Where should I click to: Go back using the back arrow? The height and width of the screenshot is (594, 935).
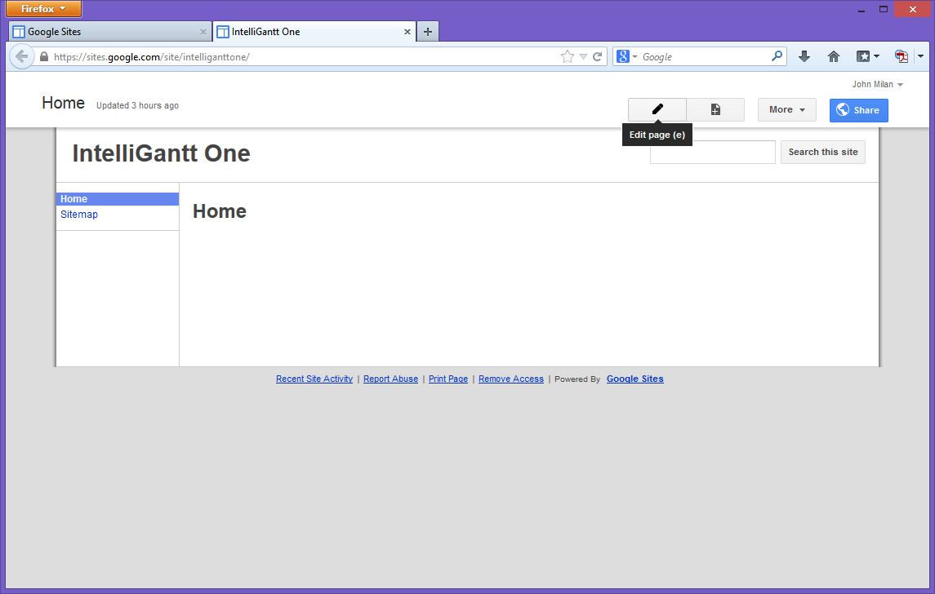point(21,55)
